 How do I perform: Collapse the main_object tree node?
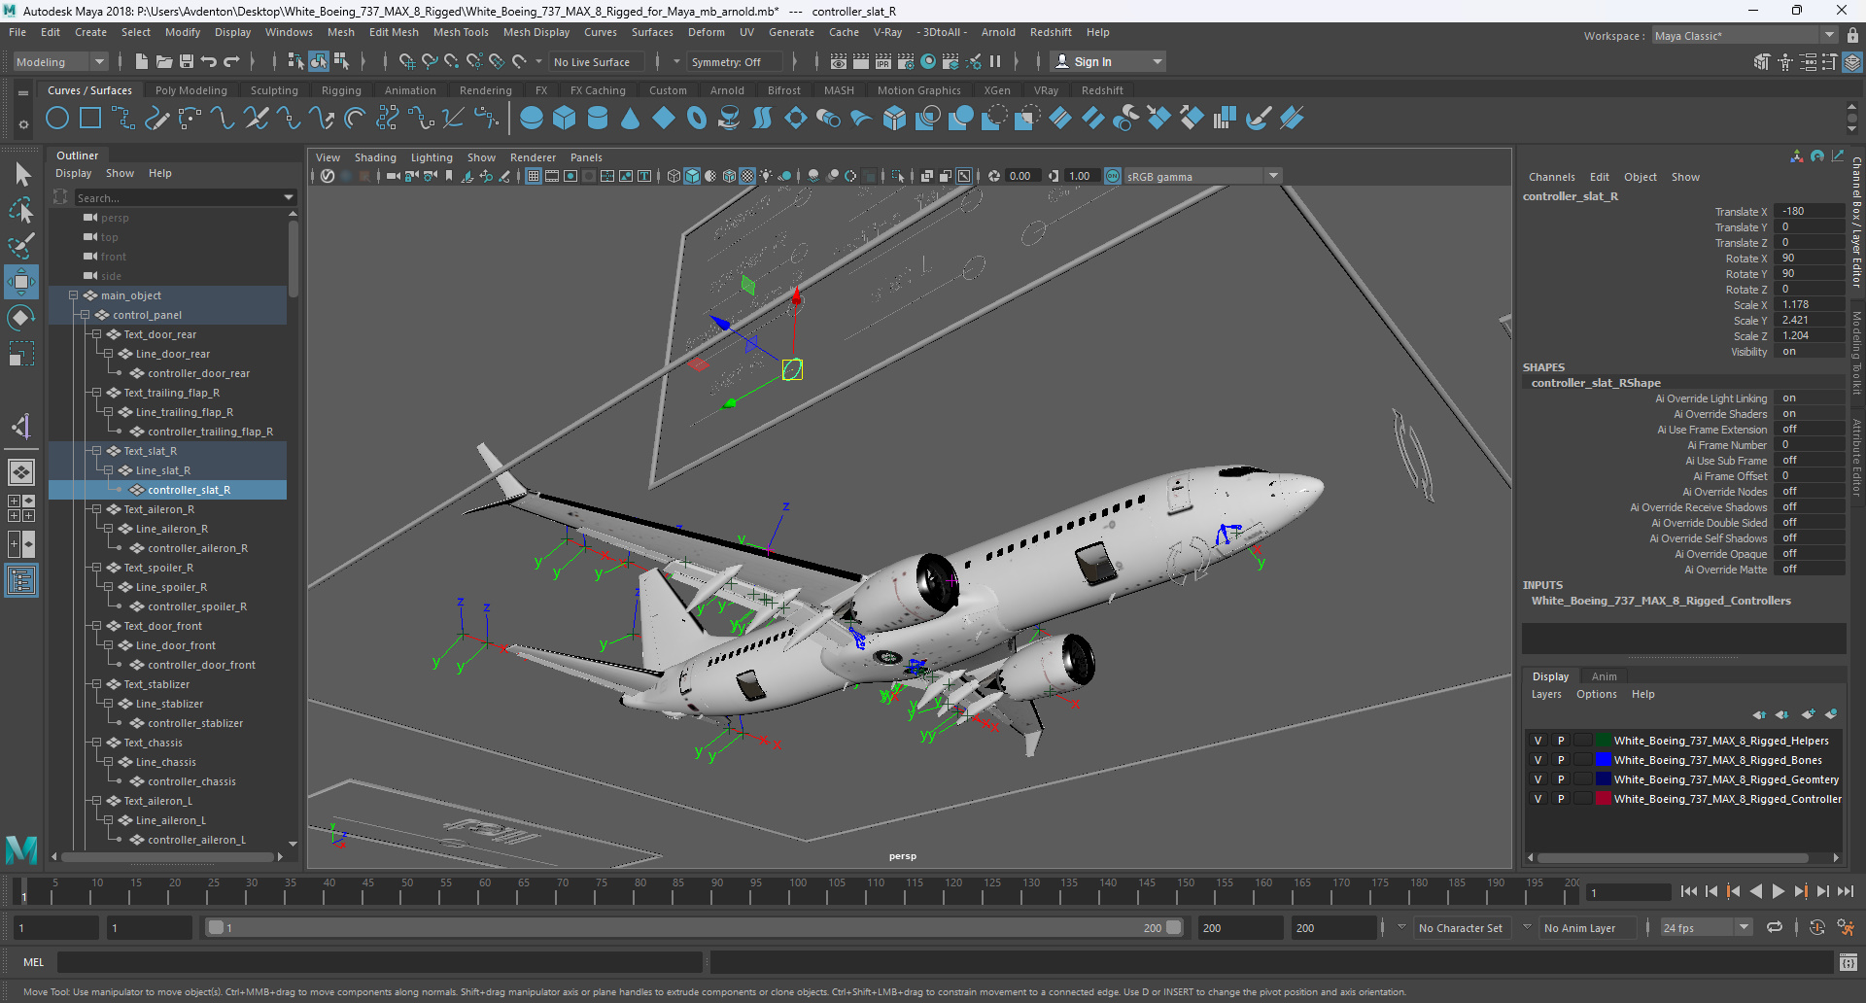pos(73,295)
